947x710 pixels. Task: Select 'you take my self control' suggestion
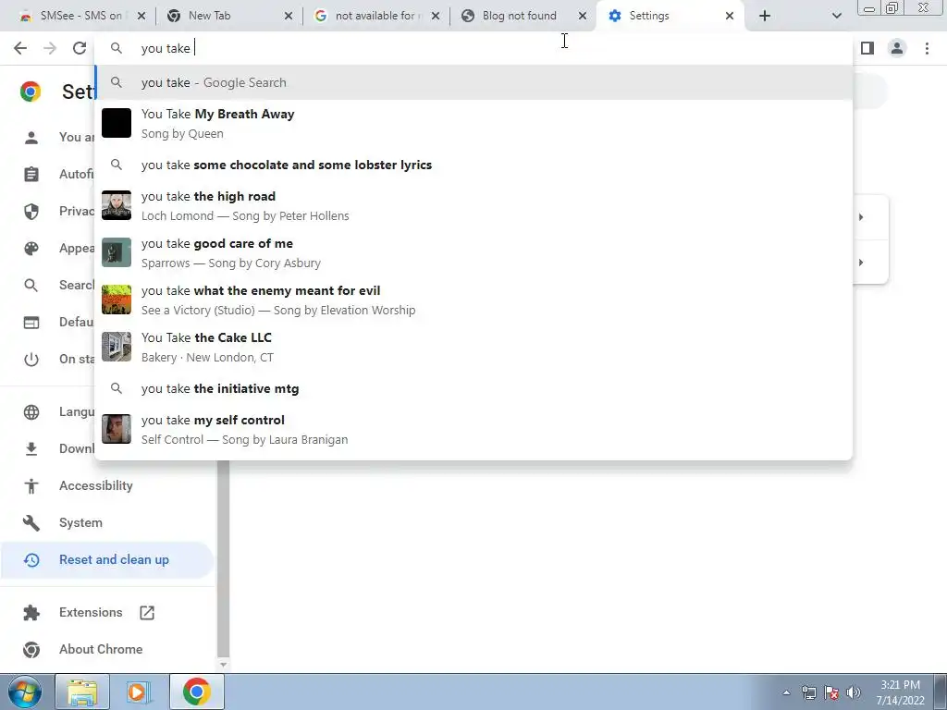coord(473,429)
